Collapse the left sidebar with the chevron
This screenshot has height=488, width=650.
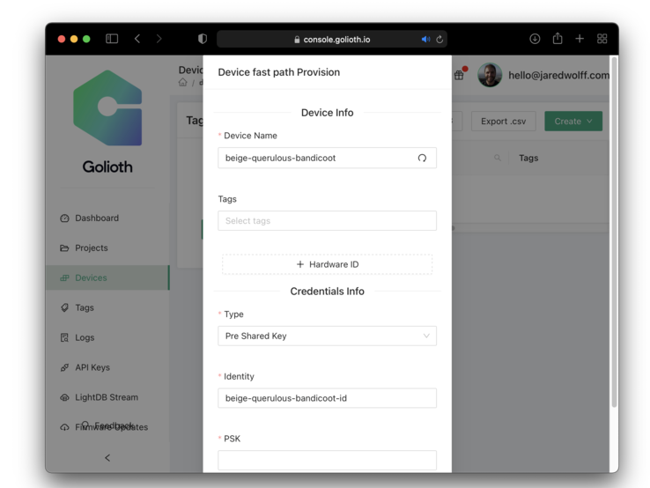point(107,457)
